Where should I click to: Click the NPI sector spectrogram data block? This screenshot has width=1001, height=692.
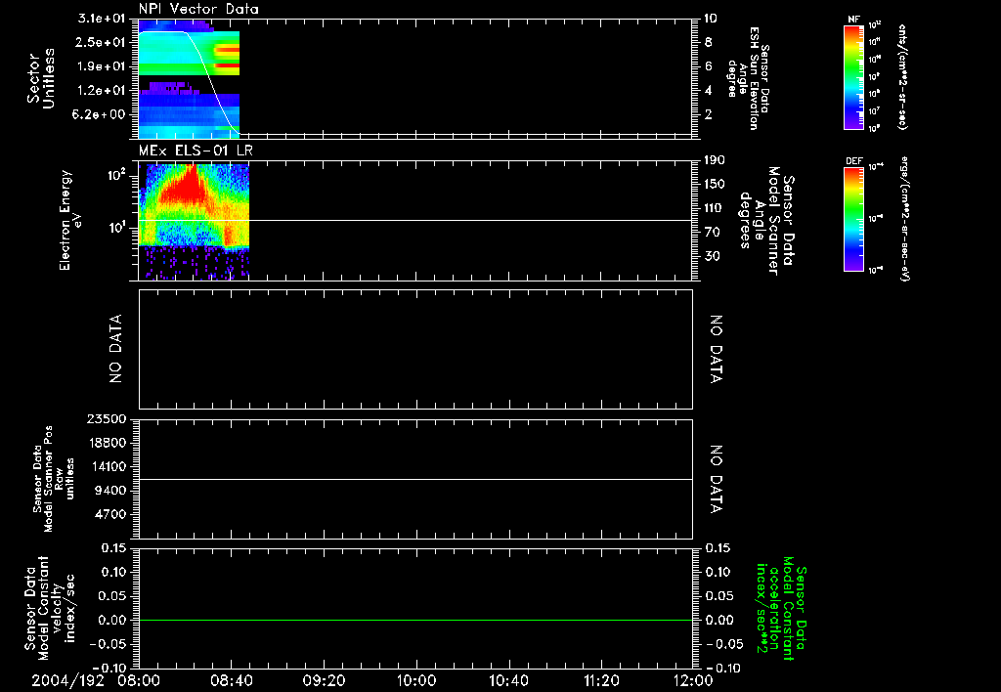pos(189,79)
